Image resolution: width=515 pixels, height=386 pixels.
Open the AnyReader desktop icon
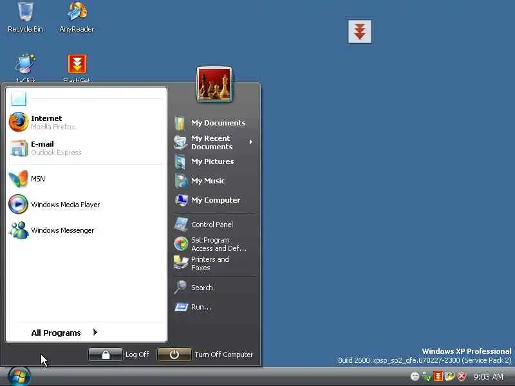pyautogui.click(x=77, y=17)
